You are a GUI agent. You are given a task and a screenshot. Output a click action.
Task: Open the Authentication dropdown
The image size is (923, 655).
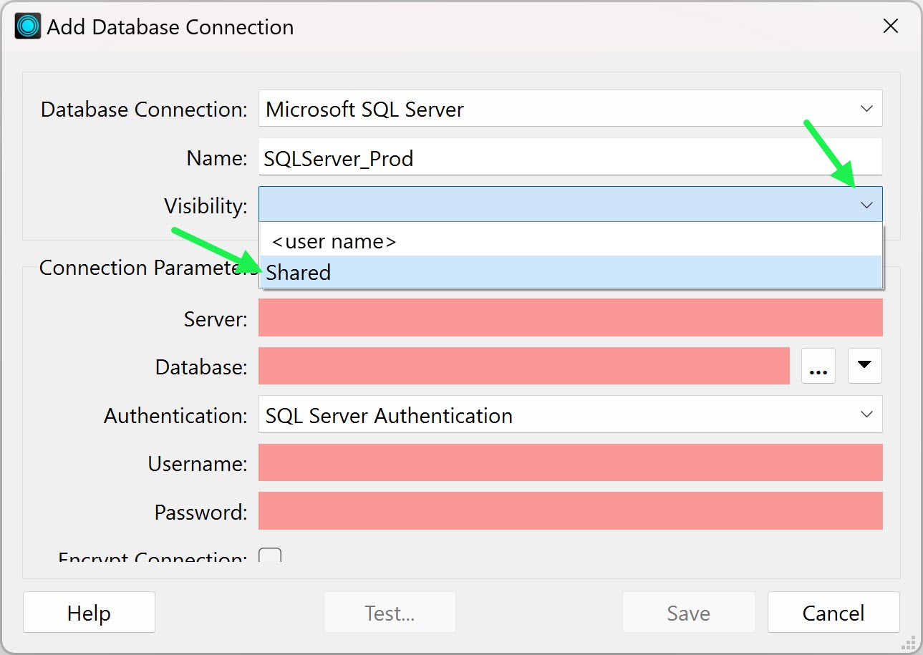click(570, 414)
